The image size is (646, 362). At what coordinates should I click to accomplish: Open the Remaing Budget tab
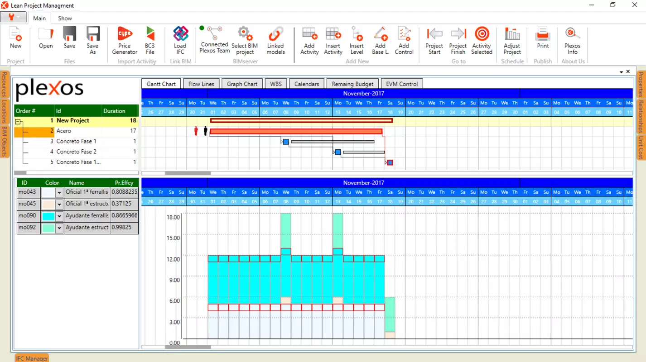tap(352, 84)
